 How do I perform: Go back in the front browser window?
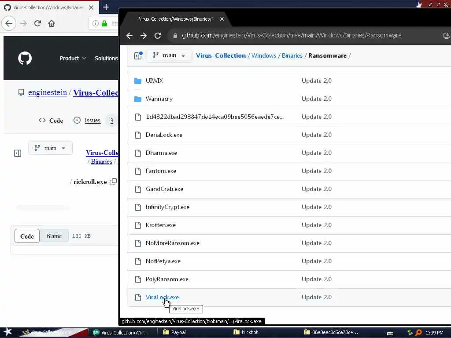tap(129, 35)
